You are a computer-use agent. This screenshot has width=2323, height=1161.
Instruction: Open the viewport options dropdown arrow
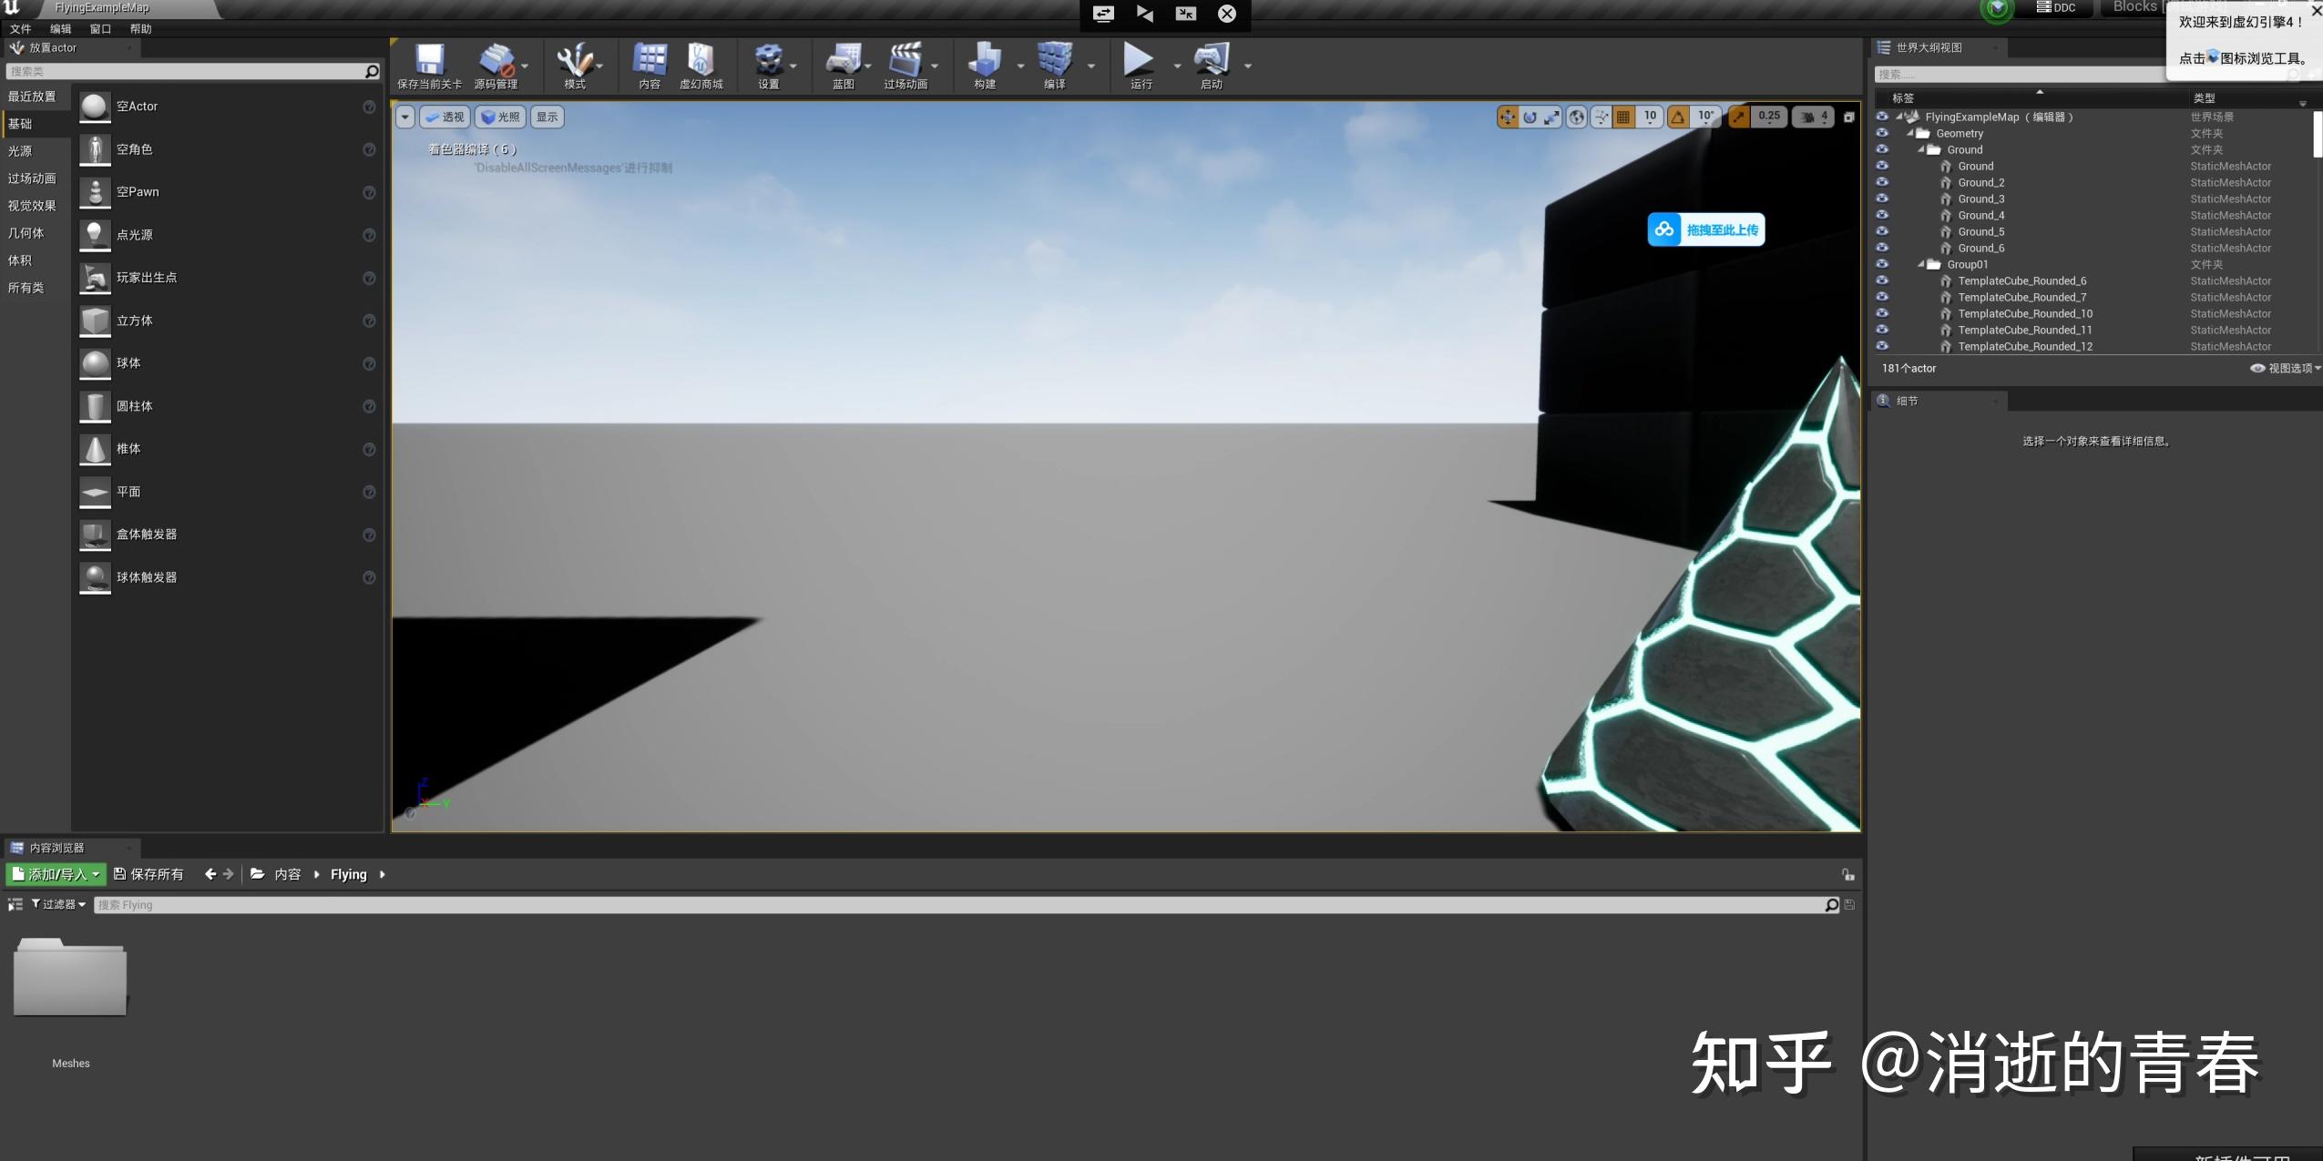coord(404,117)
